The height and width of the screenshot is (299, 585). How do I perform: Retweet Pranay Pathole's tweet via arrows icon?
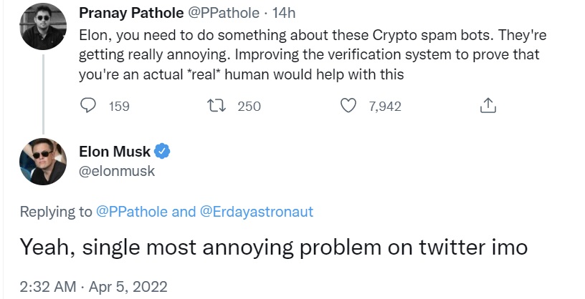point(216,106)
